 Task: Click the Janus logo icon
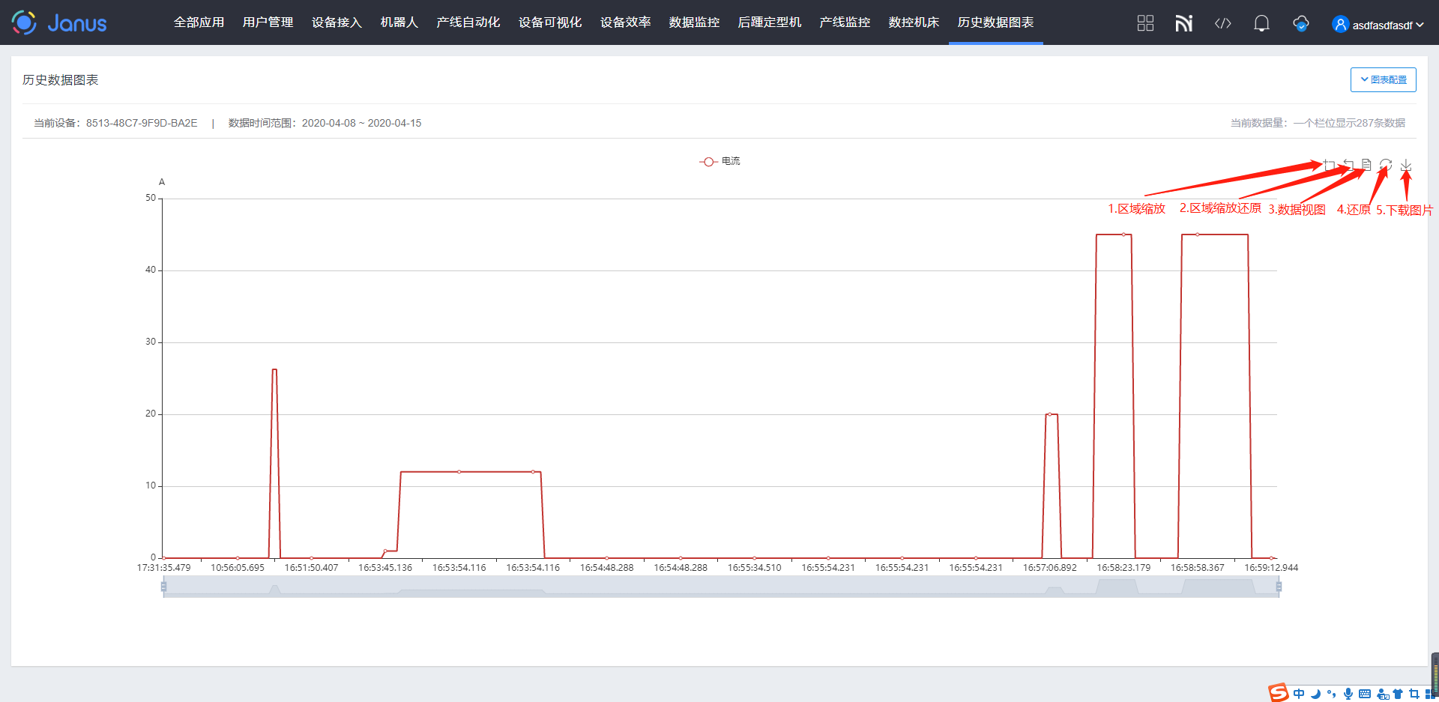[x=24, y=22]
